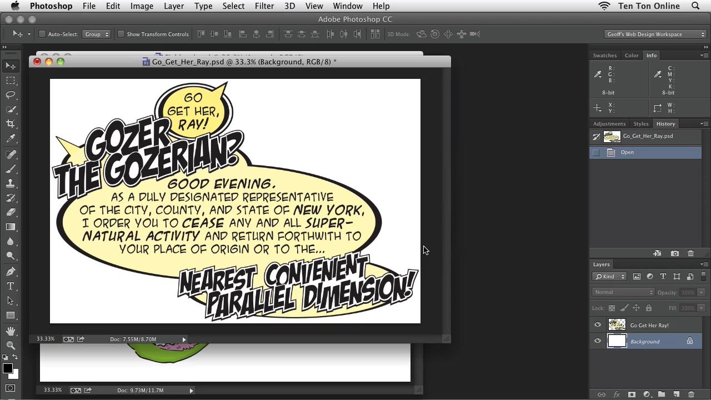The width and height of the screenshot is (711, 400).
Task: Toggle type layer filter in Layers
Action: click(x=663, y=276)
